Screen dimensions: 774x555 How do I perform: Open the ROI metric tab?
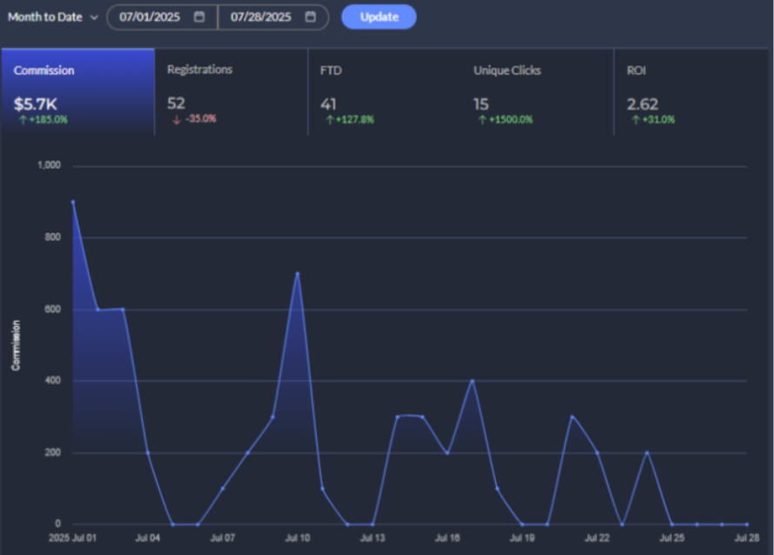[x=692, y=91]
